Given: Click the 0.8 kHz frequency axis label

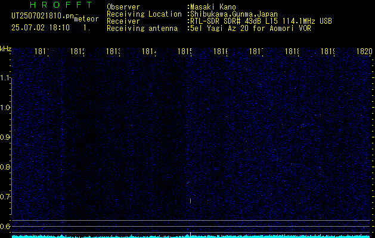Looking at the screenshot, I should [5, 167].
